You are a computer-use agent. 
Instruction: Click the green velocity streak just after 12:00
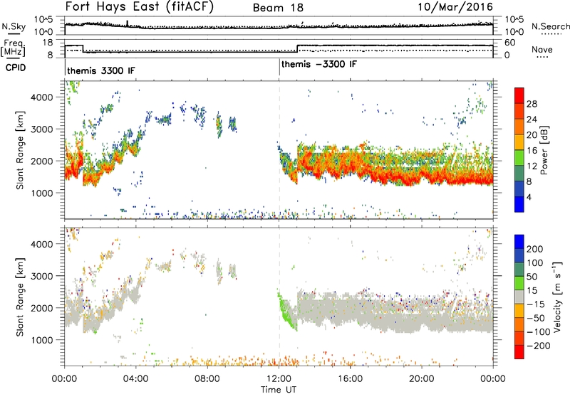pos(287,312)
